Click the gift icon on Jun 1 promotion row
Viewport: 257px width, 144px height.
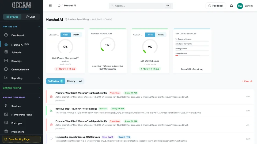tap(51, 125)
